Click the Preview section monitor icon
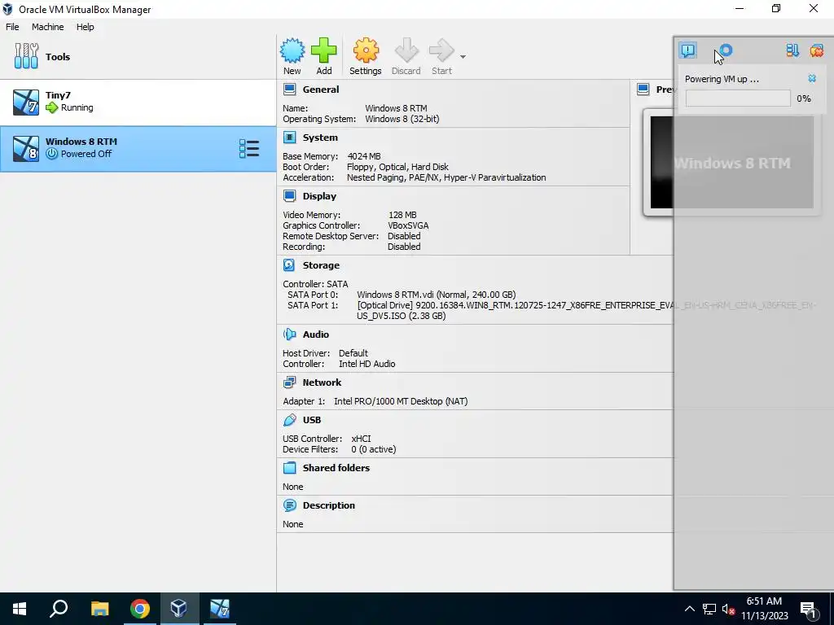This screenshot has height=625, width=834. coord(643,90)
